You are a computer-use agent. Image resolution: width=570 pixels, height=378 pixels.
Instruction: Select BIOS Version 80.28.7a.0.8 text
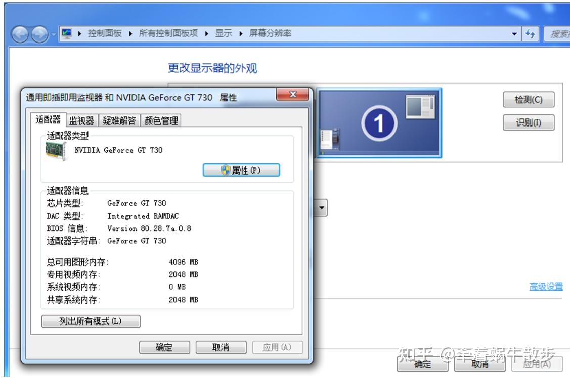(x=149, y=228)
